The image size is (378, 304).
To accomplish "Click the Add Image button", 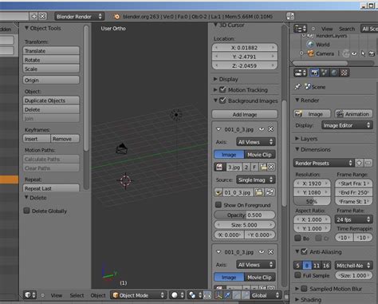I will [x=245, y=114].
